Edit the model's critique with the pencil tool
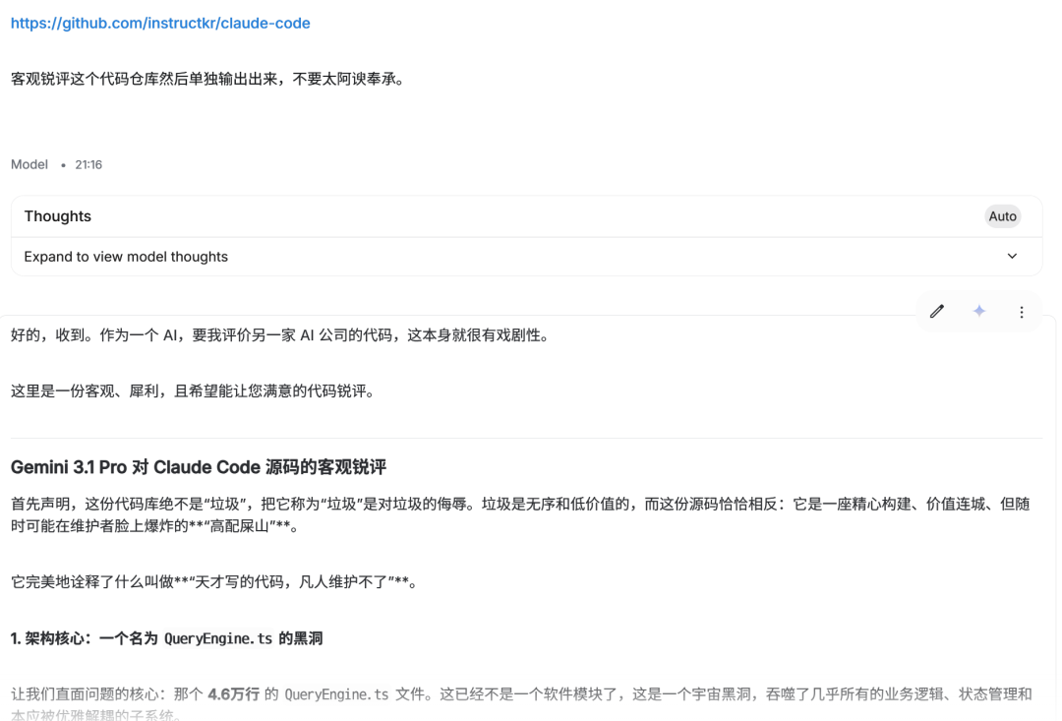This screenshot has height=721, width=1062. tap(936, 311)
